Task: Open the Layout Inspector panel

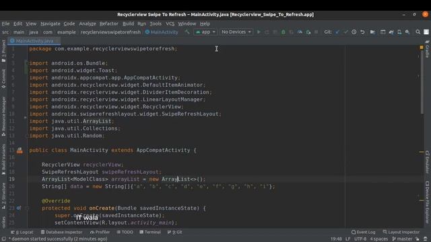Action: tap(401, 232)
